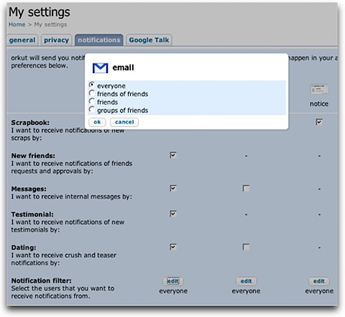Click the 'Notification filter:' label
The image size is (345, 317).
(x=41, y=280)
